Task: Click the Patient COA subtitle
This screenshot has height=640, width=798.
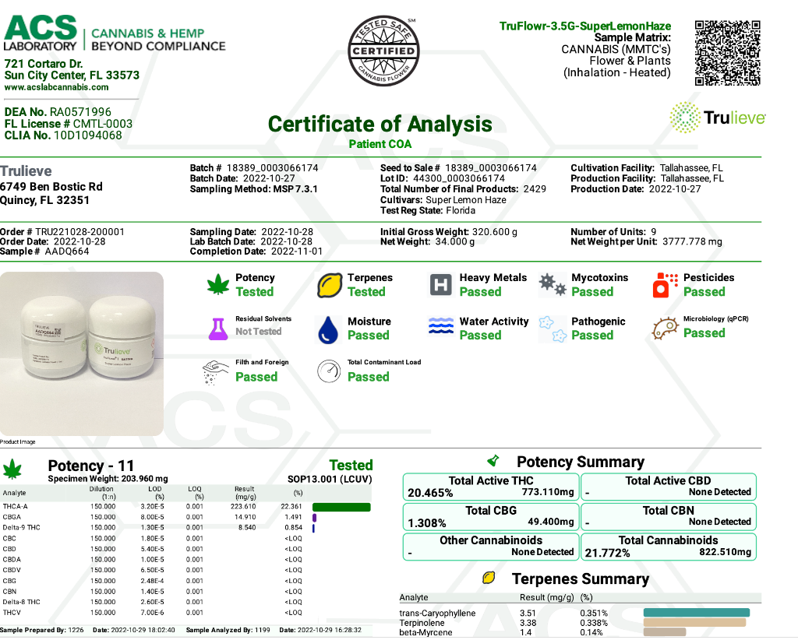Action: (380, 144)
